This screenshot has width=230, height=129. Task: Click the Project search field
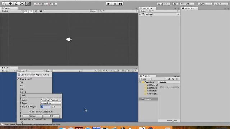point(158,79)
